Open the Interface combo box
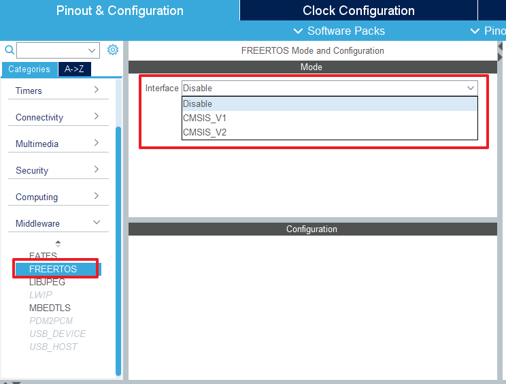Viewport: 506px width, 384px height. point(329,88)
